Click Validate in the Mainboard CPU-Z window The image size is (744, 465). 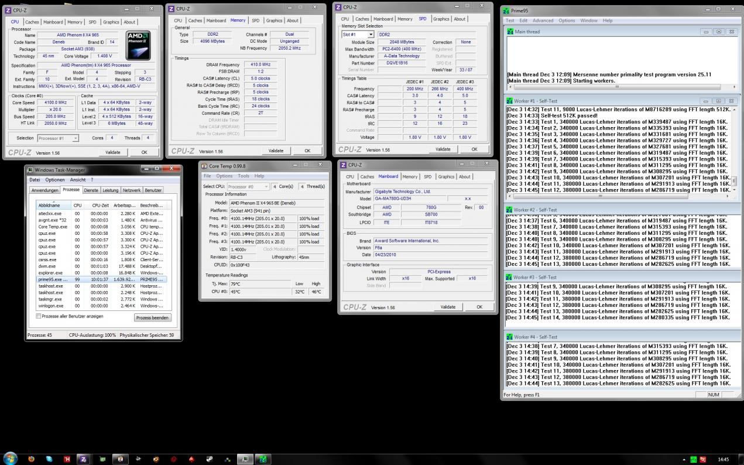pyautogui.click(x=448, y=307)
